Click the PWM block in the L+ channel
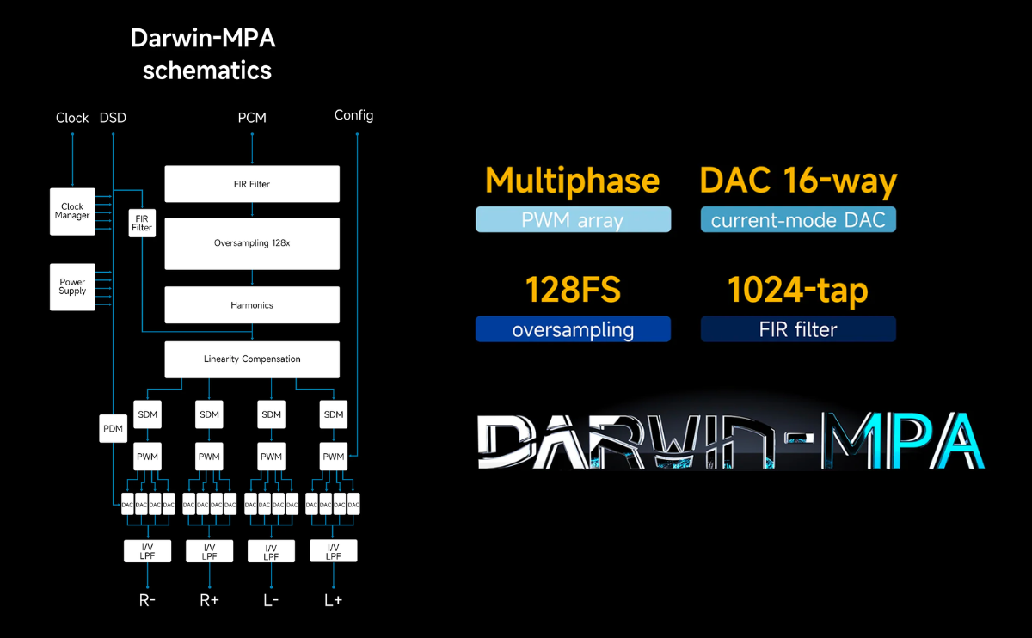Screen dimensions: 1032x638 (333, 457)
